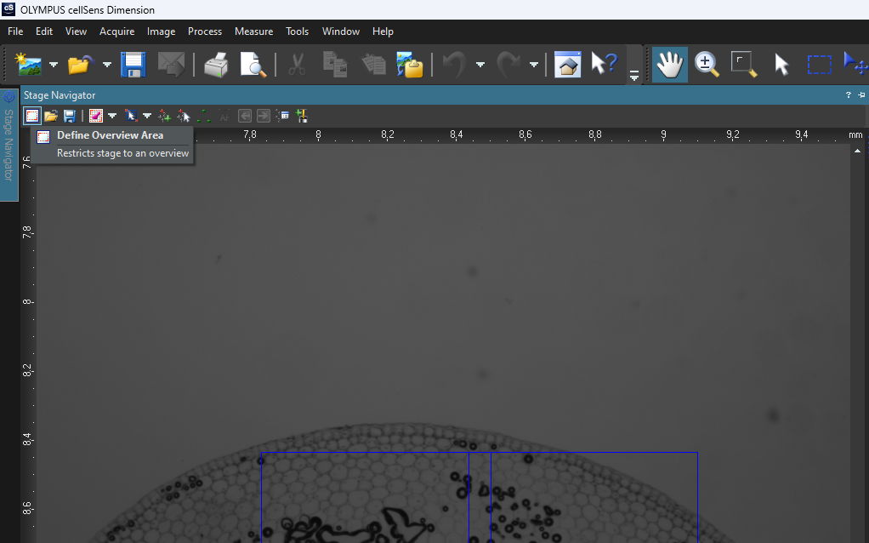This screenshot has height=543, width=869.
Task: Select the zoom to rectangle tool
Action: (744, 65)
